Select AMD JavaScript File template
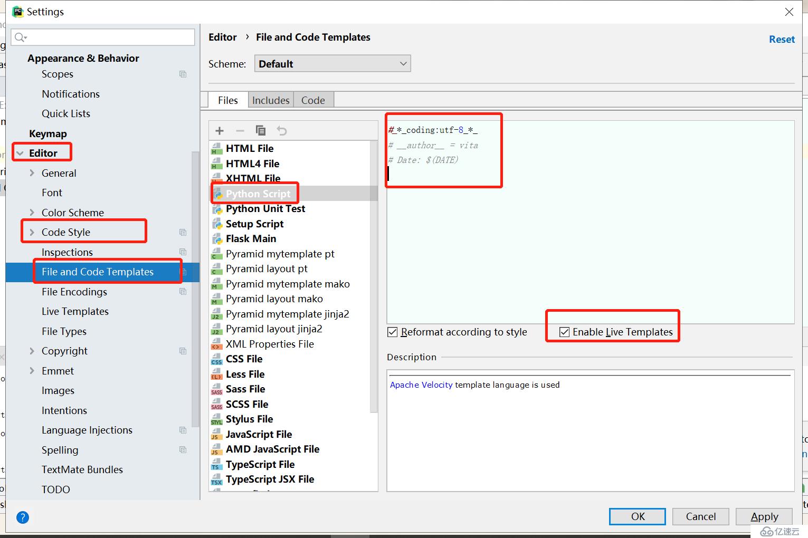 coord(293,449)
